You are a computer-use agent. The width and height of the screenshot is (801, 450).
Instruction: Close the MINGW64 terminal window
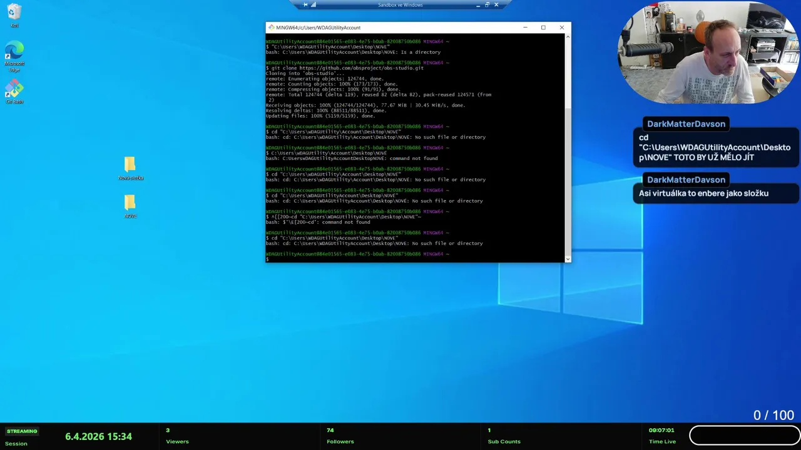point(561,27)
